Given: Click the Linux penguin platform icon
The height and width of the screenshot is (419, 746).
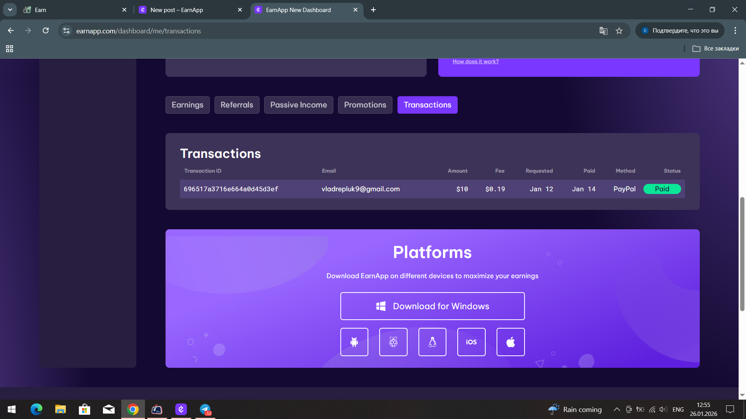Looking at the screenshot, I should (x=432, y=342).
